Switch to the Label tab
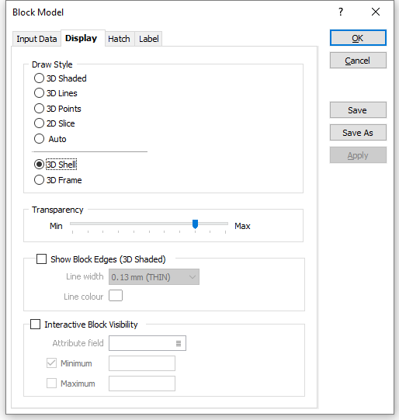399x420 pixels. [148, 39]
